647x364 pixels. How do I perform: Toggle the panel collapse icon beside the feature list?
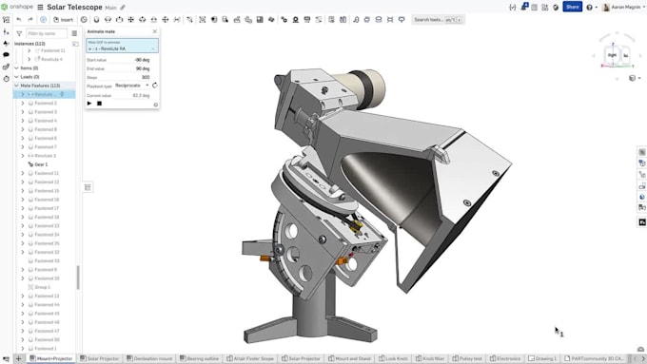[88, 187]
